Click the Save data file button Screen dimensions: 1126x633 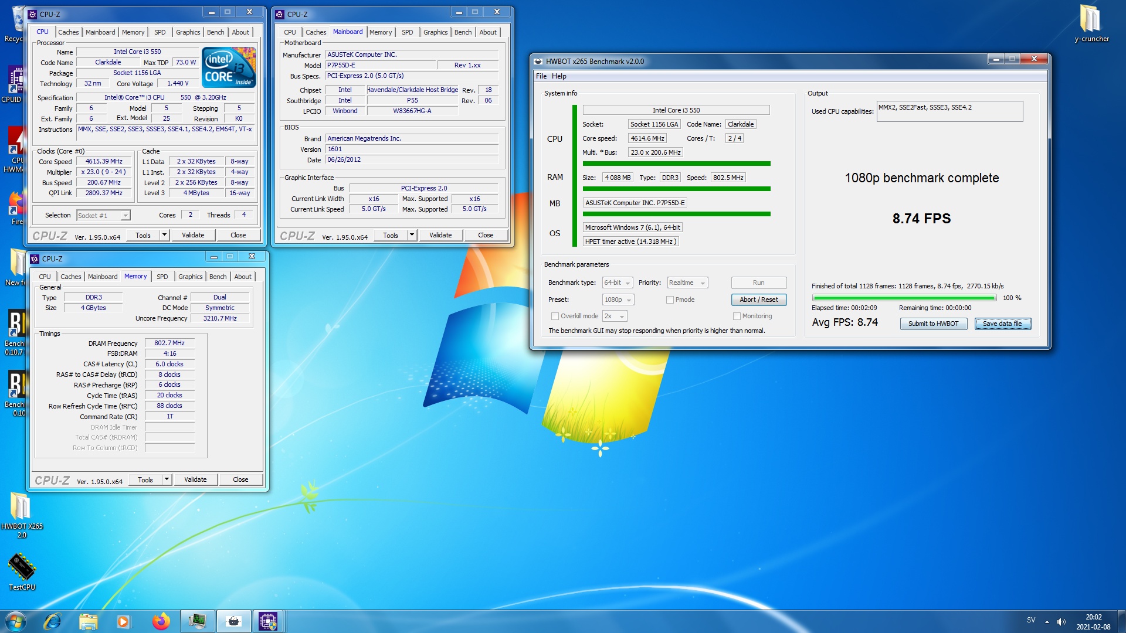pyautogui.click(x=1002, y=324)
